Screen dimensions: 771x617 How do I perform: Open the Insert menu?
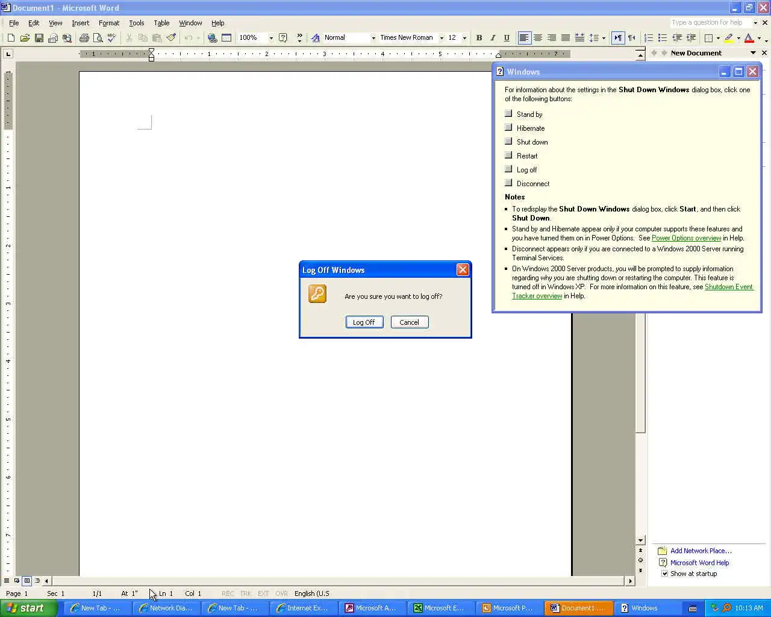pyautogui.click(x=80, y=23)
